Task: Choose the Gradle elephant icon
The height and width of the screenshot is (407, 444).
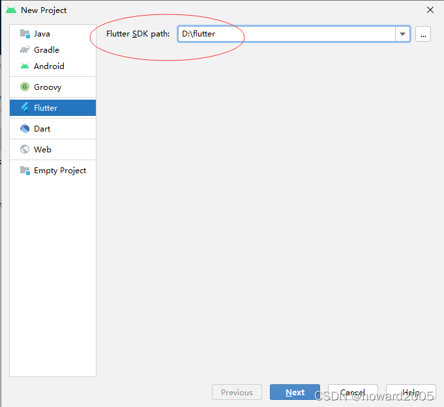Action: pos(25,49)
